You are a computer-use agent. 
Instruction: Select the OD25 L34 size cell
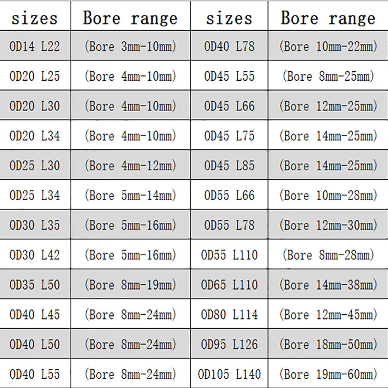(35, 195)
